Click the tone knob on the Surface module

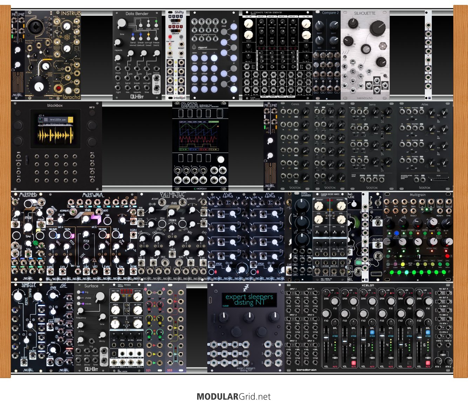102,317
